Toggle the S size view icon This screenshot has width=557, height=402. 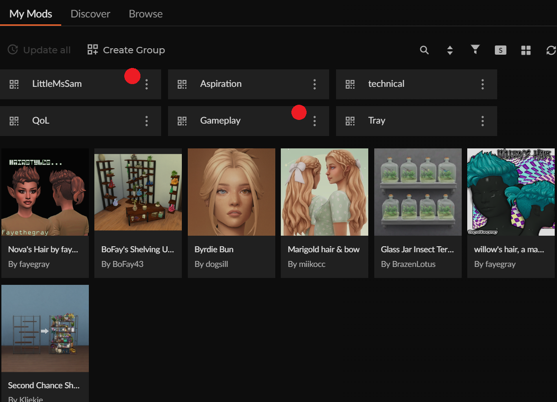(500, 50)
